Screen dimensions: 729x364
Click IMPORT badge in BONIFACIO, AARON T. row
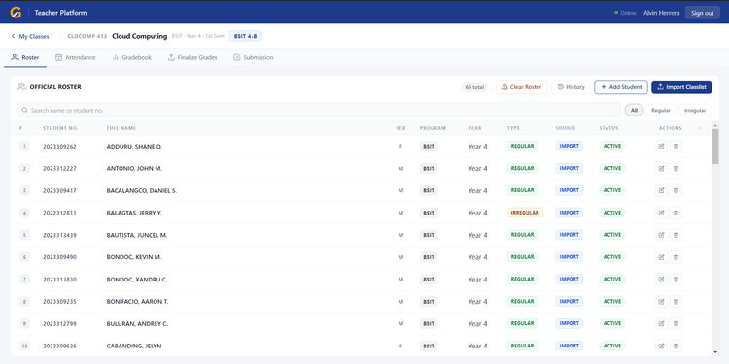point(569,301)
